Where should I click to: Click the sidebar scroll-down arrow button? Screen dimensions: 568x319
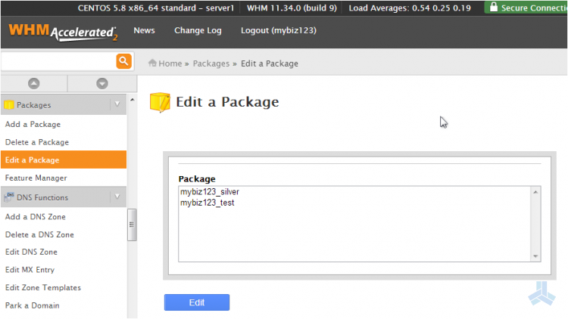[x=102, y=83]
